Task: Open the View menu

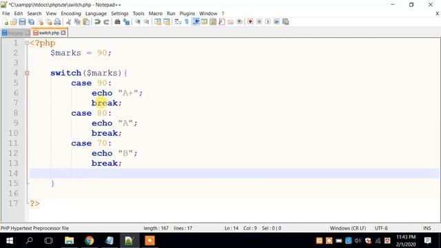Action: point(51,14)
